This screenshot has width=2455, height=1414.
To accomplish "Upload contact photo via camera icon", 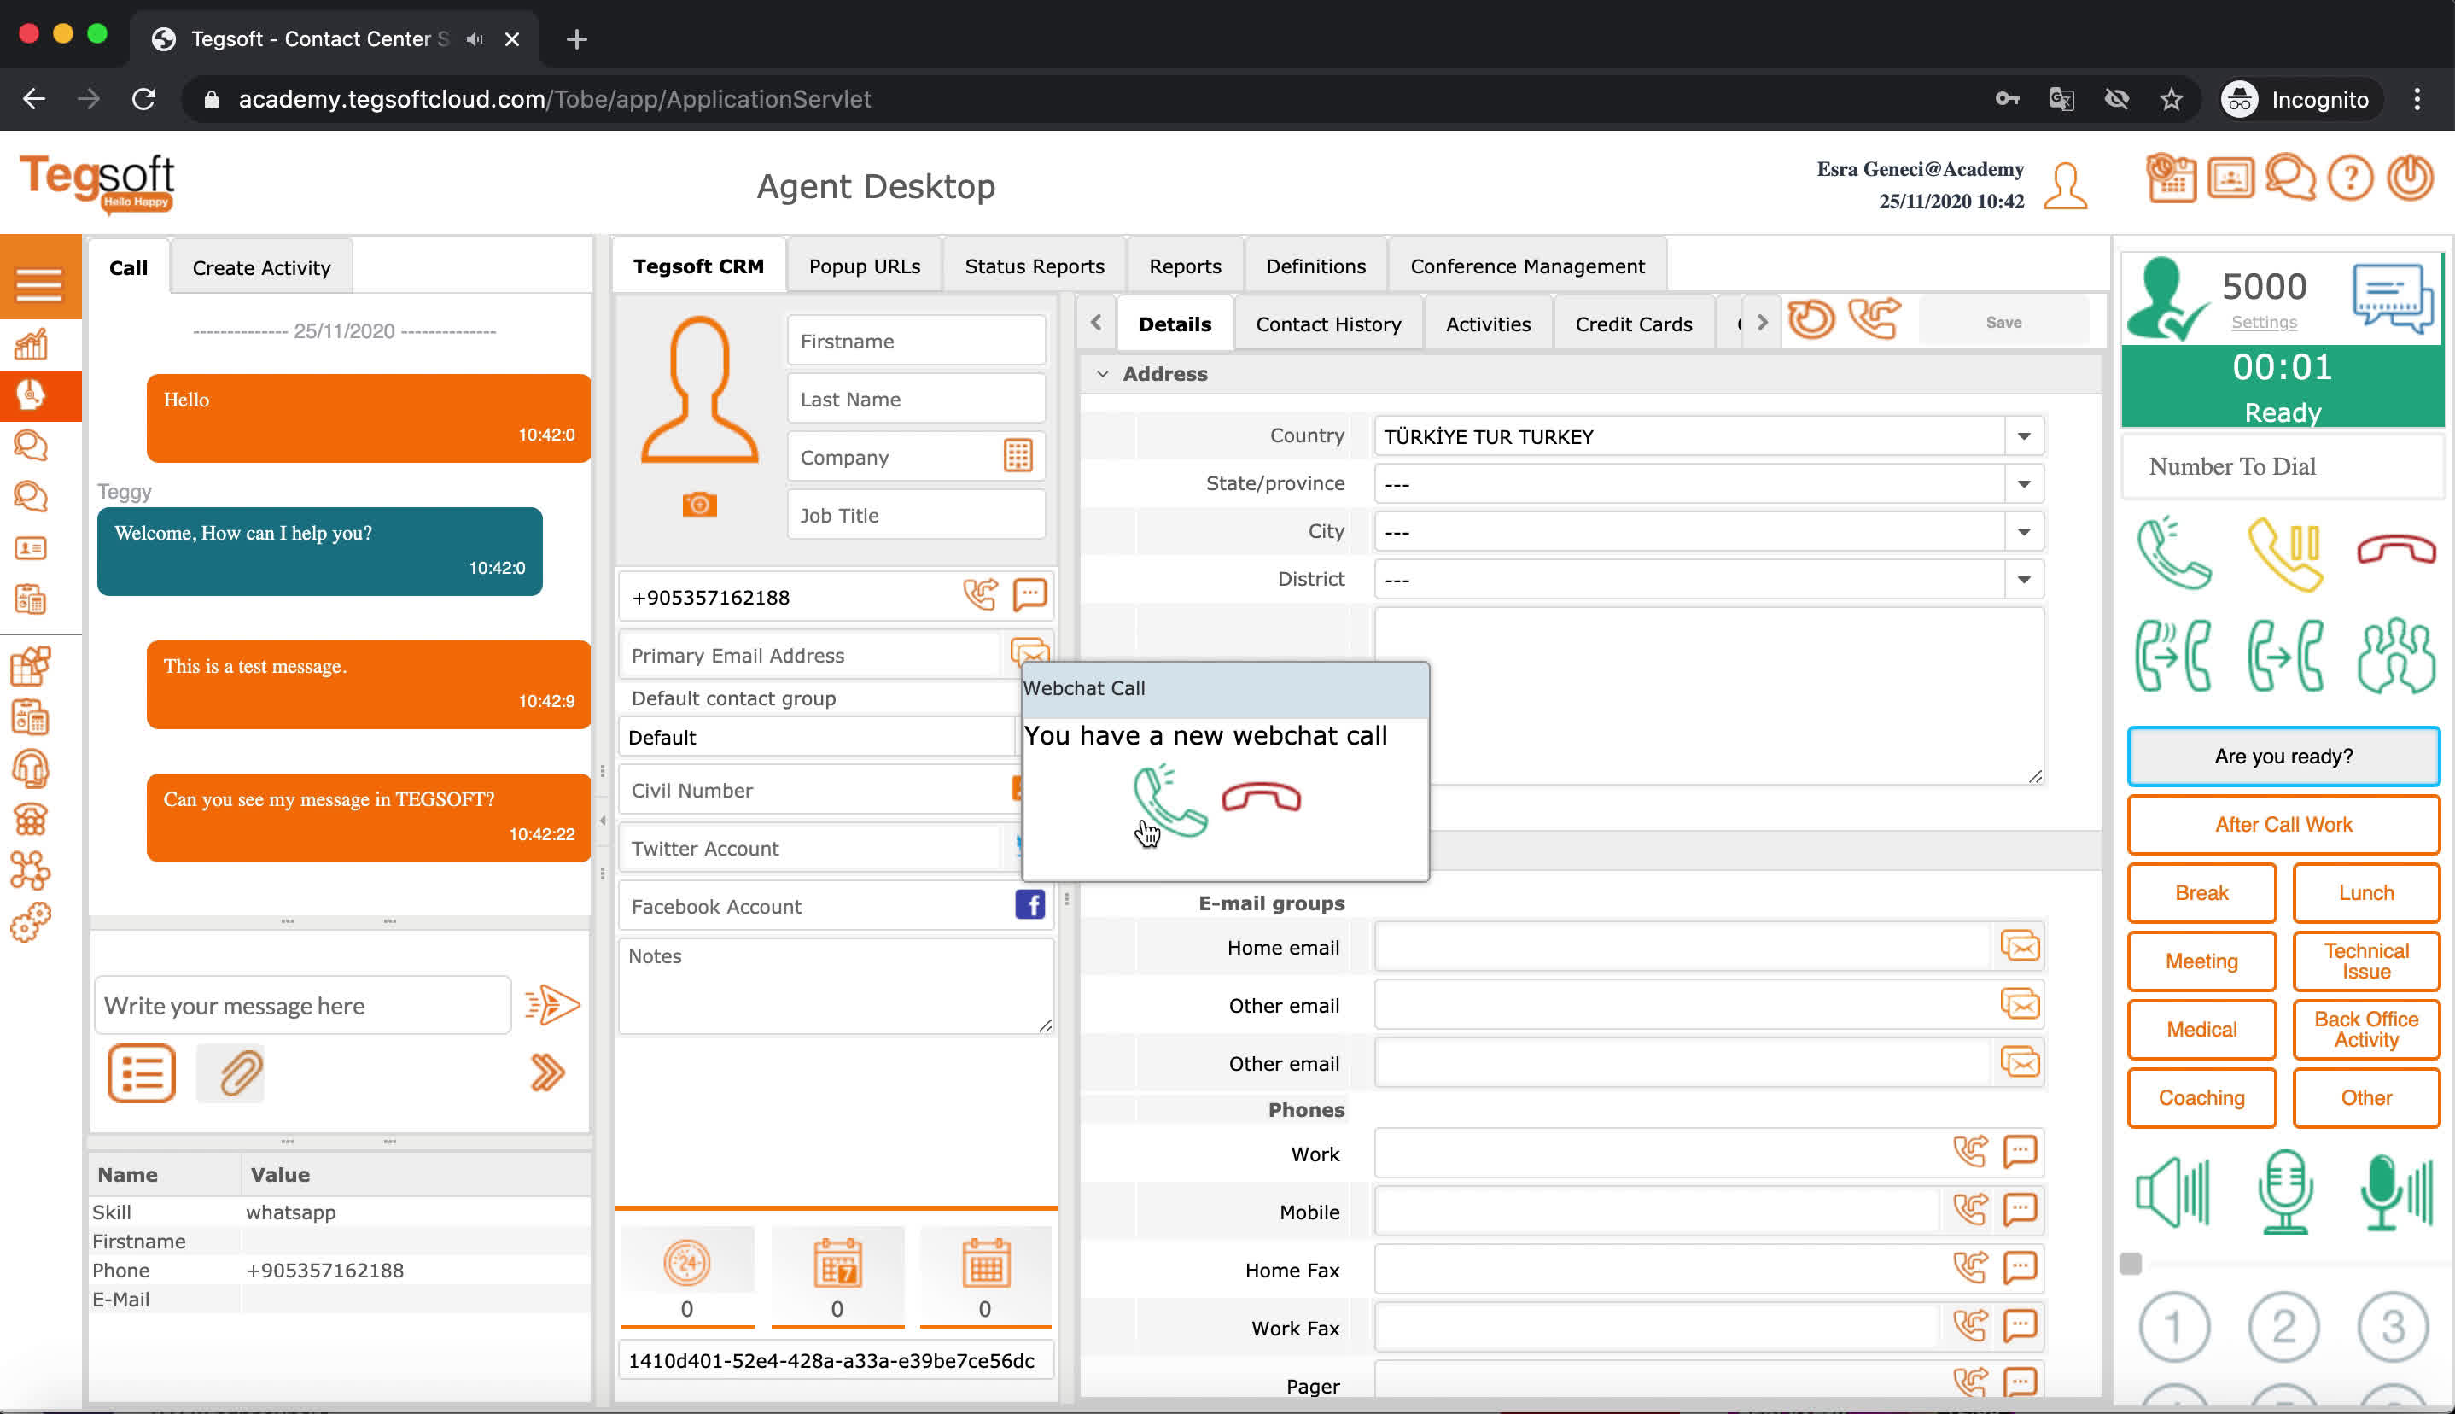I will pyautogui.click(x=699, y=505).
